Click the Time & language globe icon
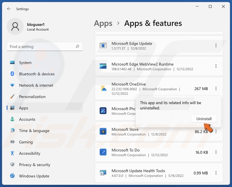 [12, 131]
